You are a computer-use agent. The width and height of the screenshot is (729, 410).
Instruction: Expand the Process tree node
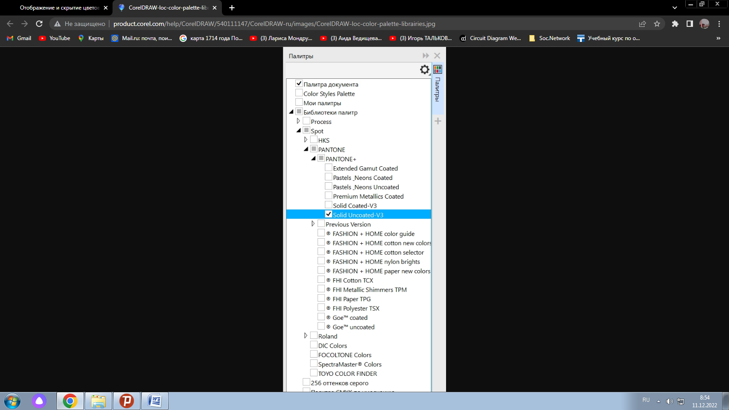pyautogui.click(x=298, y=121)
